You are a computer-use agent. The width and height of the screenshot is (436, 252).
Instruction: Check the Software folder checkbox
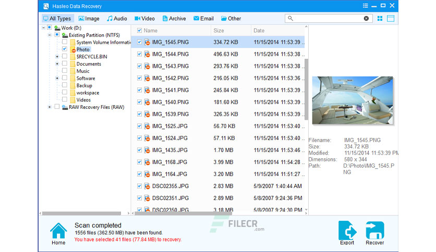pos(65,78)
